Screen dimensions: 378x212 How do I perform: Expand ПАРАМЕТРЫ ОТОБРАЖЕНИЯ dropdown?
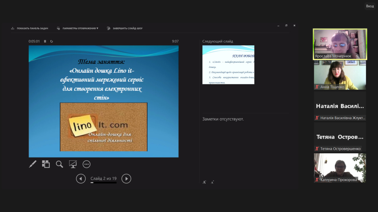(80, 29)
